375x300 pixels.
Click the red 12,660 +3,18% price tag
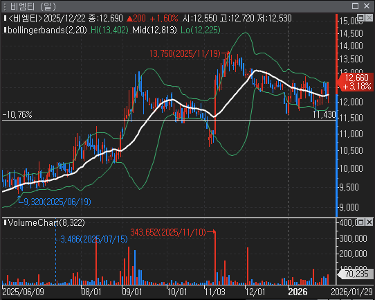coord(356,82)
